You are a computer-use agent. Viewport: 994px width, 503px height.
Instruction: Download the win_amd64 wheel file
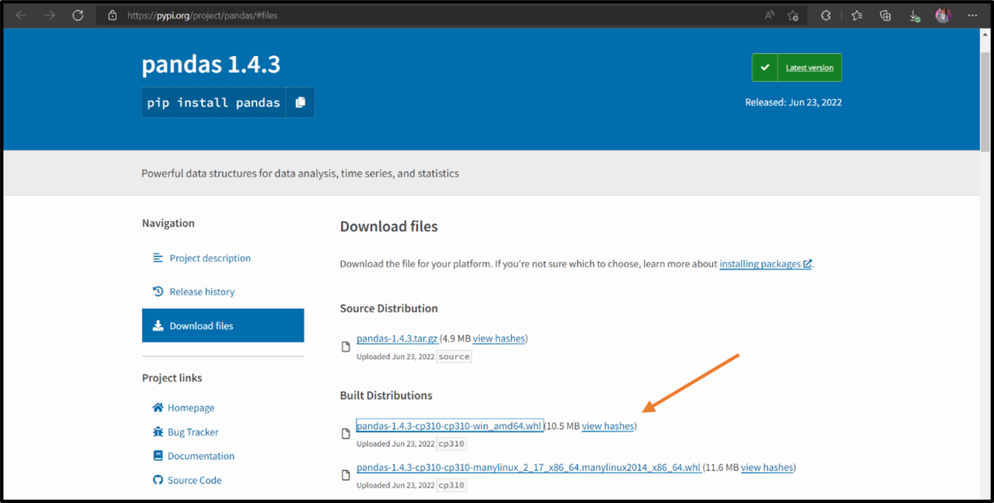pyautogui.click(x=448, y=426)
